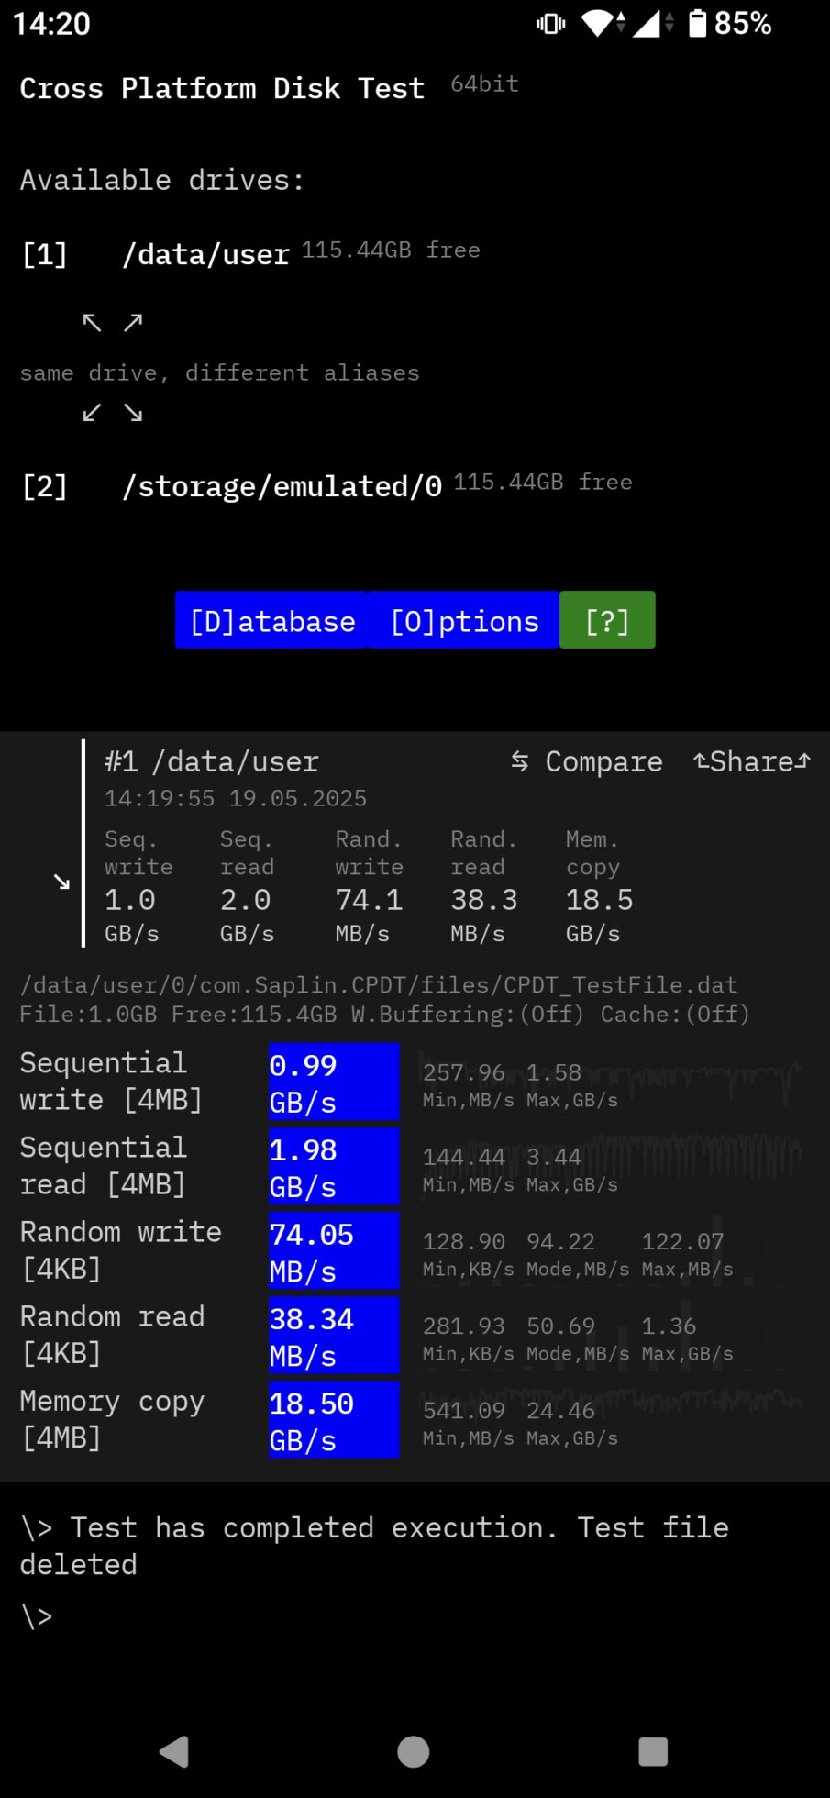Open the [O]ptions menu
This screenshot has width=830, height=1798.
click(x=464, y=621)
